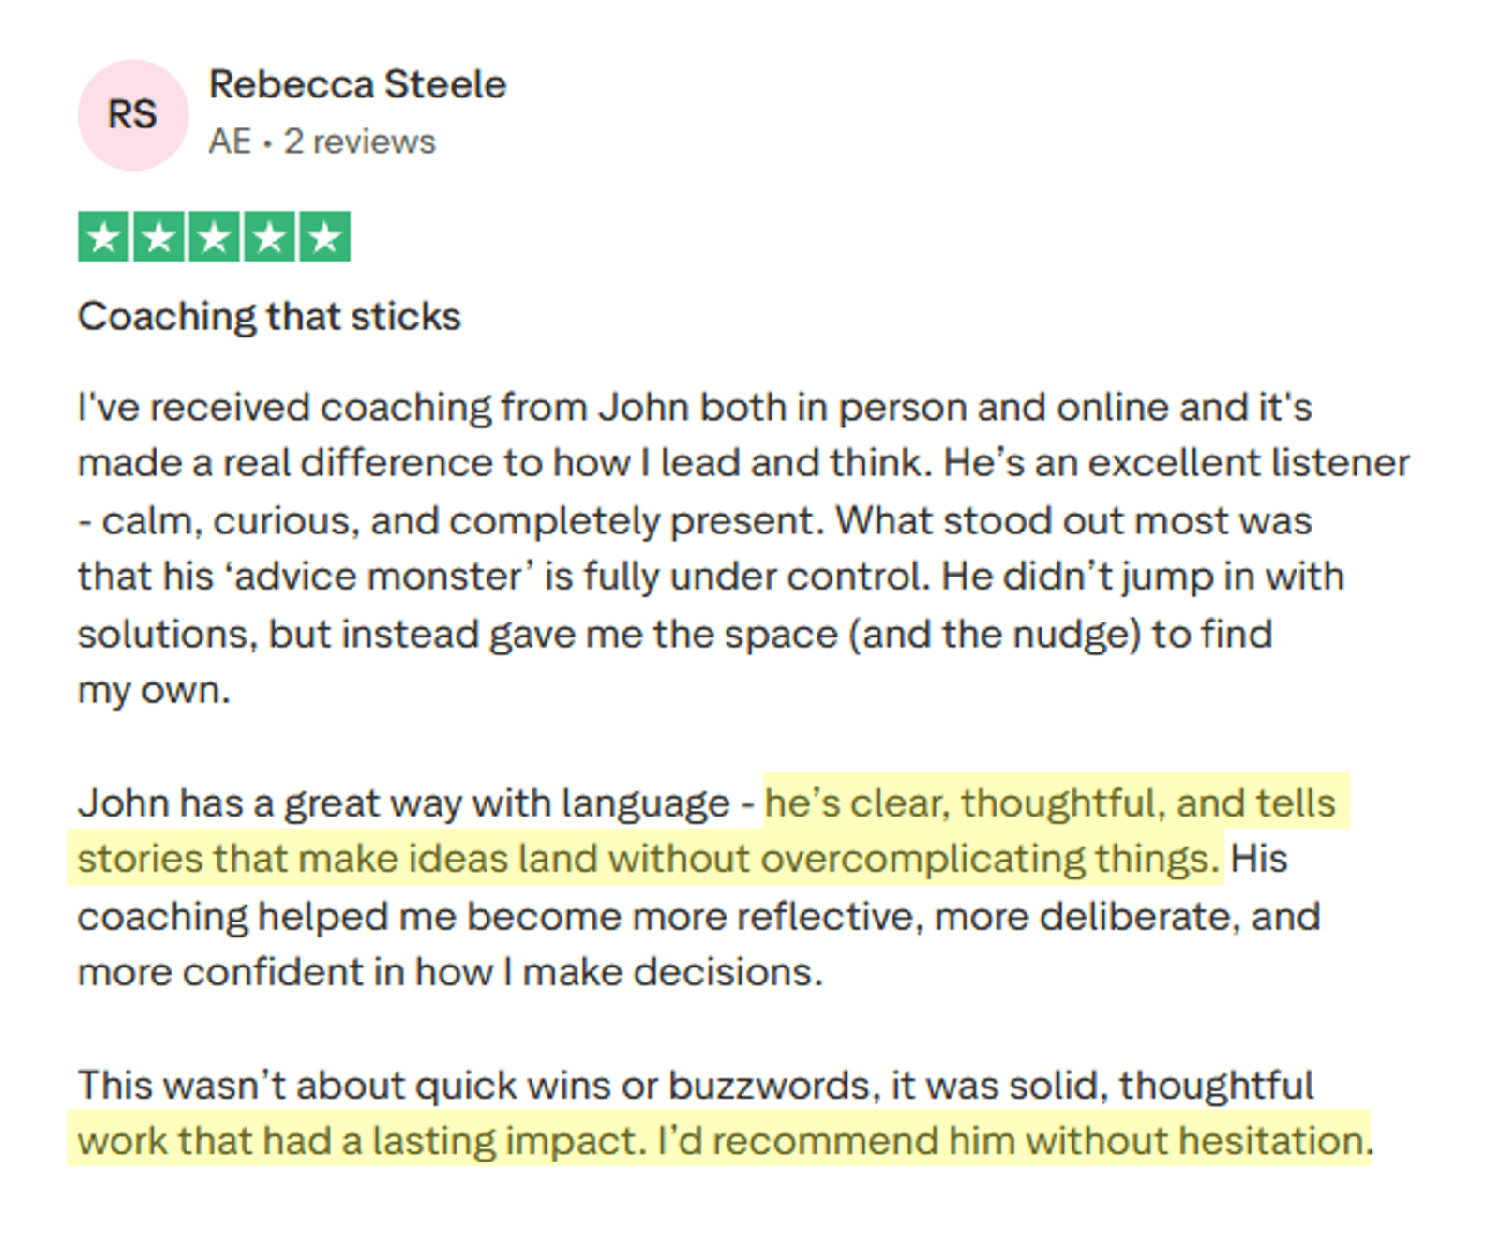This screenshot has width=1500, height=1244.
Task: Click the line 'more confident in how I make decisions'
Action: click(x=450, y=972)
